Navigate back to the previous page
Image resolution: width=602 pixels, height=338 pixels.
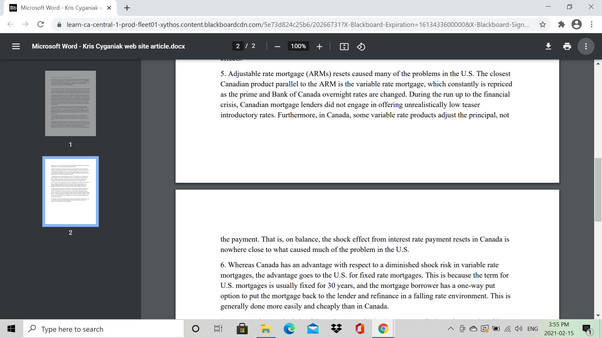10,24
